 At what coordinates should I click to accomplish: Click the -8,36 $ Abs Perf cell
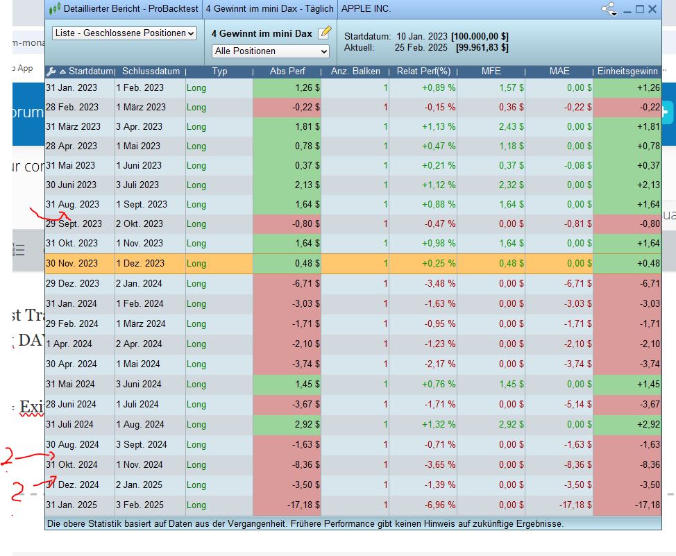point(287,464)
